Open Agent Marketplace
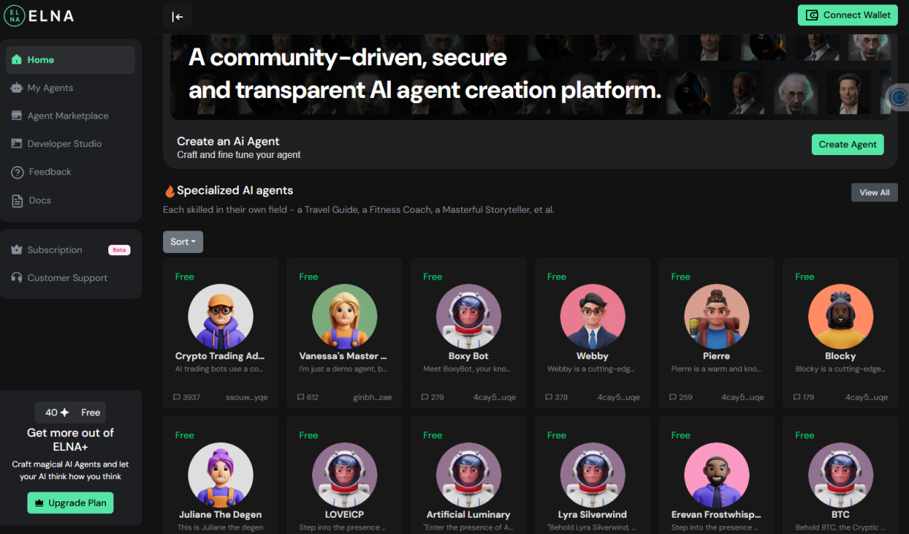 (70, 116)
